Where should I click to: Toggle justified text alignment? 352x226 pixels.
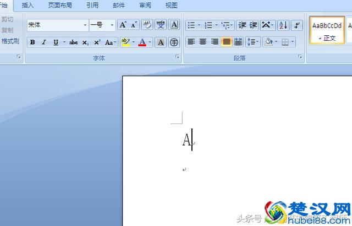(227, 42)
